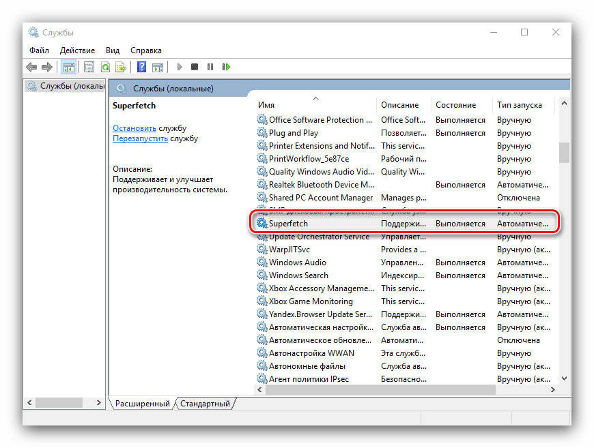Toggle the console tree pane icon
The width and height of the screenshot is (594, 448).
(x=68, y=67)
